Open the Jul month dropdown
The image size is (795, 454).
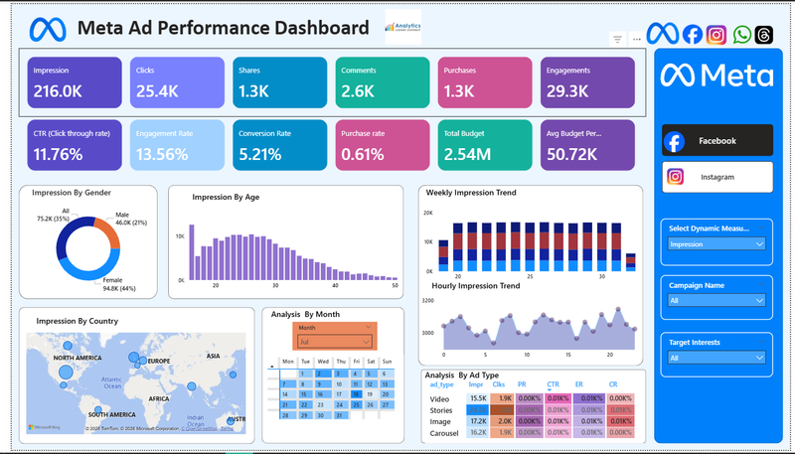tap(335, 342)
